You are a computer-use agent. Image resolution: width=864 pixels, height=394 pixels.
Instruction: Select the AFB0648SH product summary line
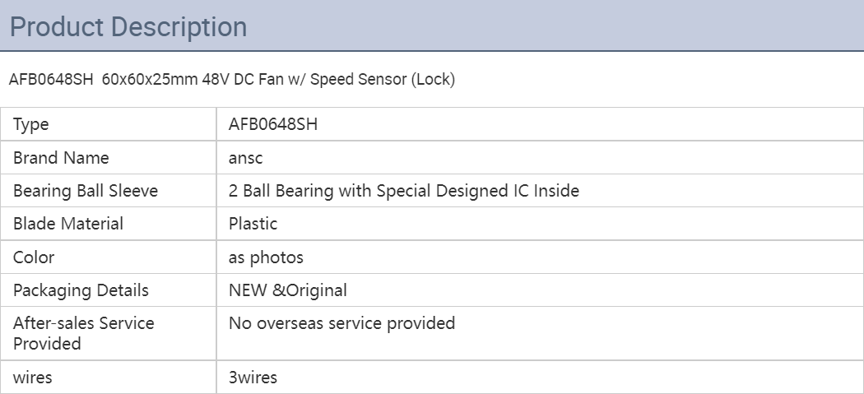(x=232, y=79)
